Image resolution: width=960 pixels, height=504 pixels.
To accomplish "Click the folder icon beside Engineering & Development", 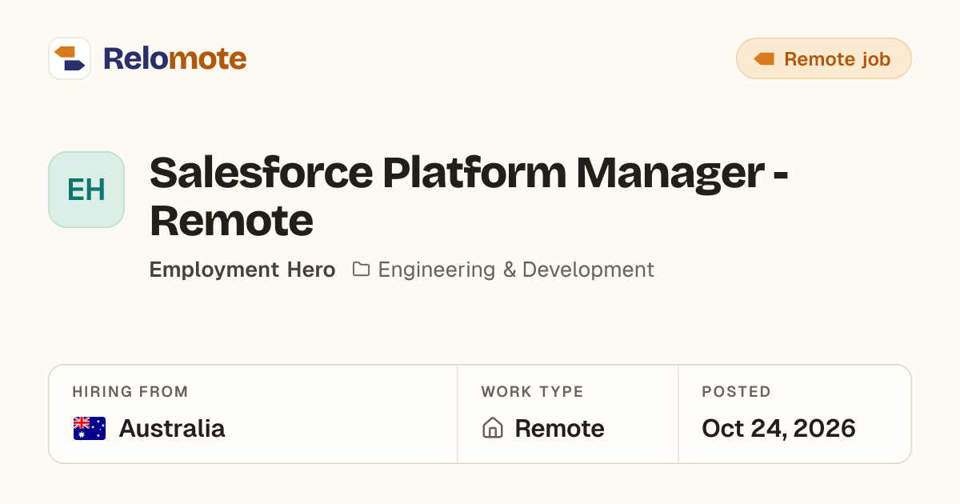I will pos(361,270).
